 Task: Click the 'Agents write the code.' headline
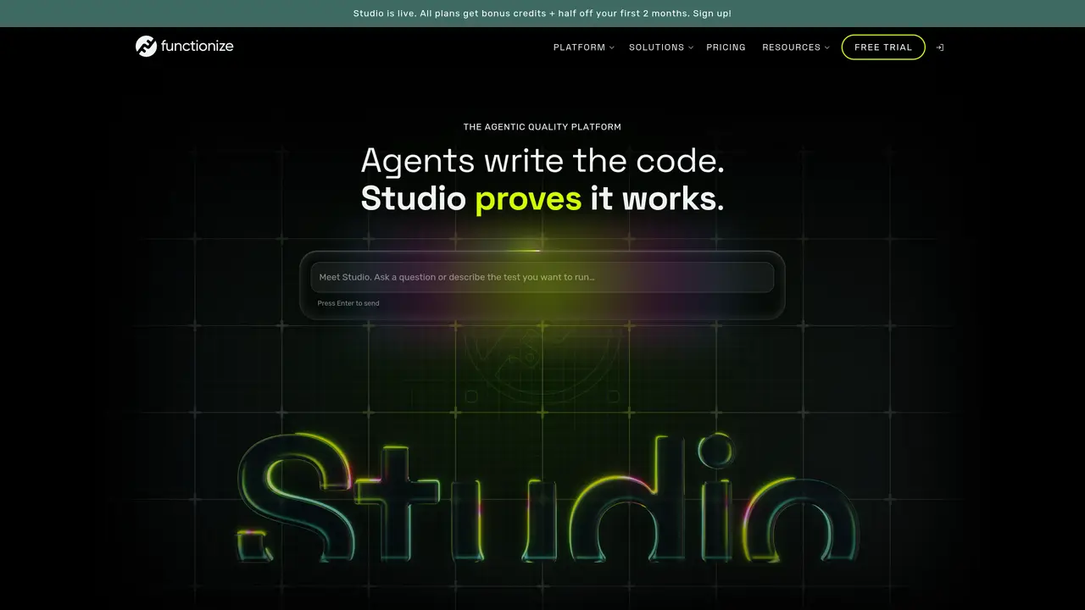coord(542,161)
